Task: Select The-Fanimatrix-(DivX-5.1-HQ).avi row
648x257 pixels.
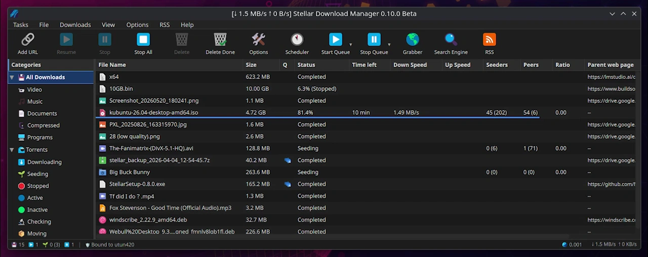Action: point(366,148)
